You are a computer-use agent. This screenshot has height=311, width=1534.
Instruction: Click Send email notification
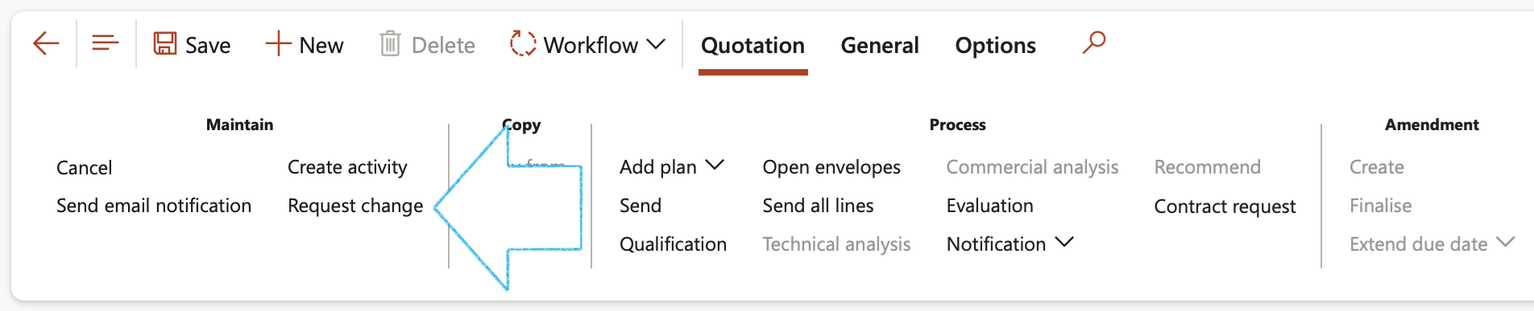coord(154,206)
